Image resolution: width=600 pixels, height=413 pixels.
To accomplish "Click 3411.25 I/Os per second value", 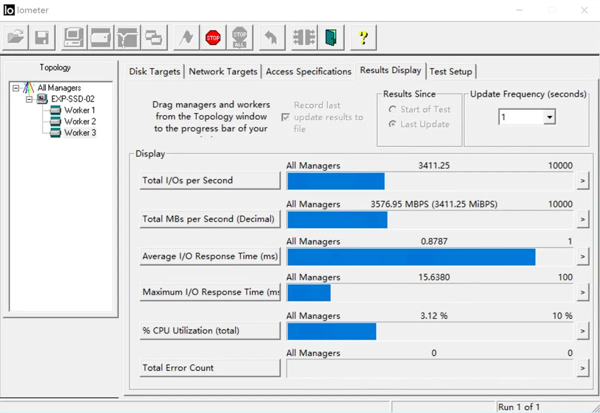I will pos(434,165).
